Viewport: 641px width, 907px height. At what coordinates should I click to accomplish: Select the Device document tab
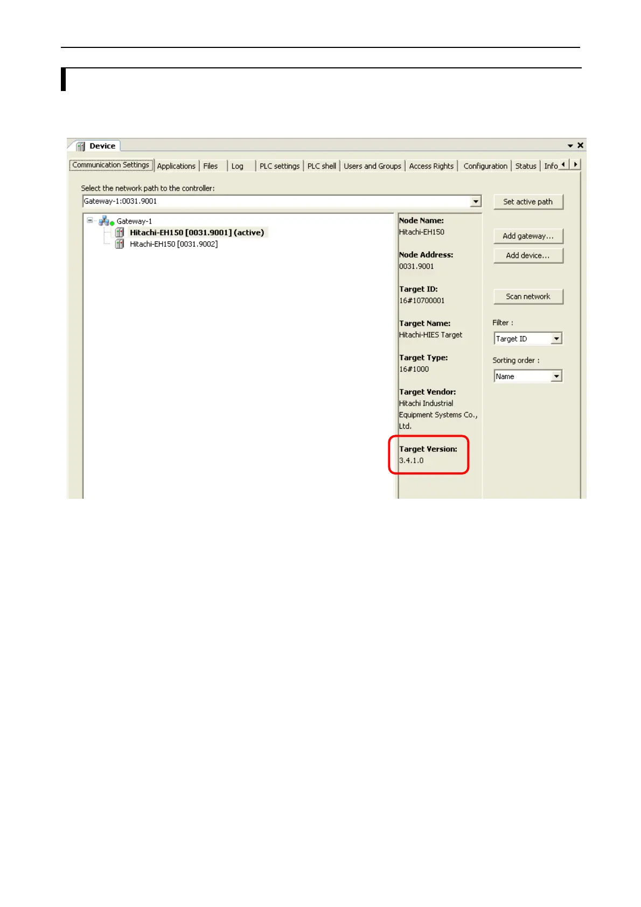[x=97, y=146]
